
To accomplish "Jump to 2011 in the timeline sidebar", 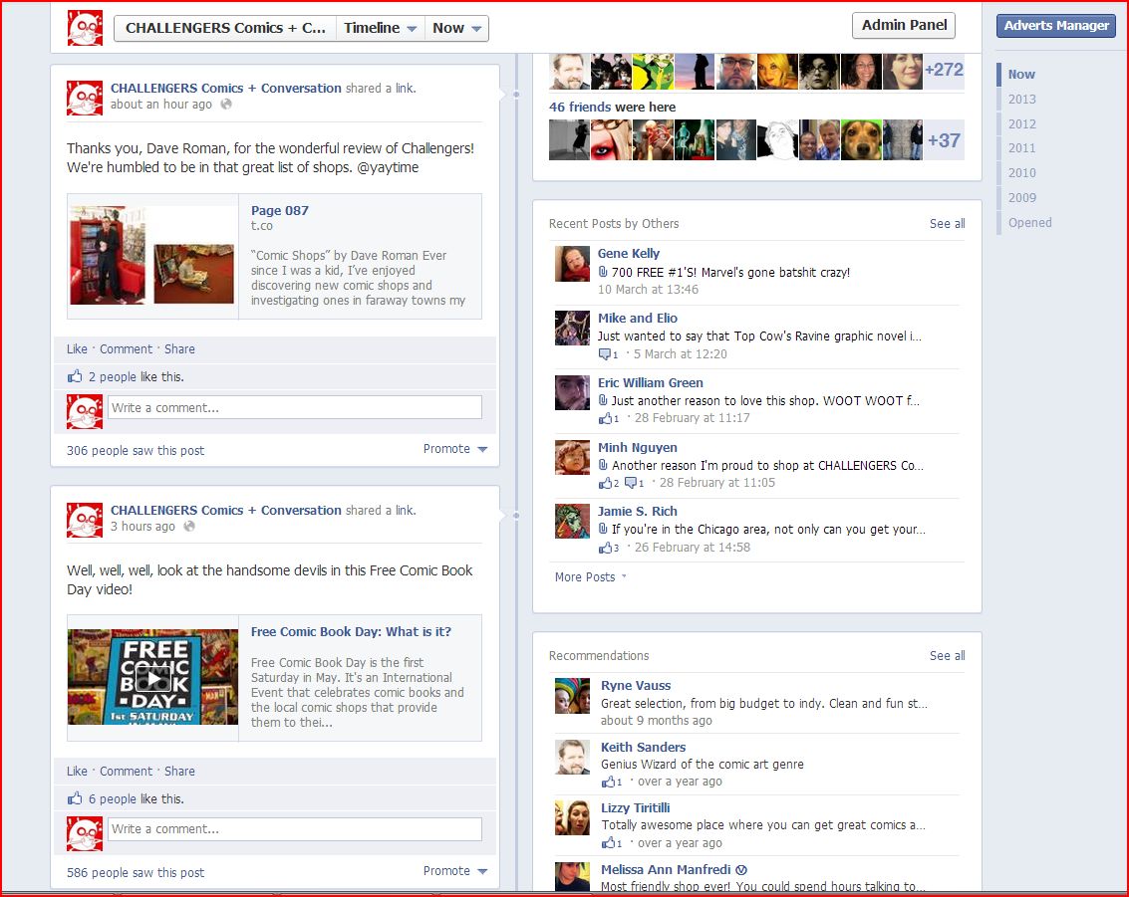I will (x=1021, y=148).
